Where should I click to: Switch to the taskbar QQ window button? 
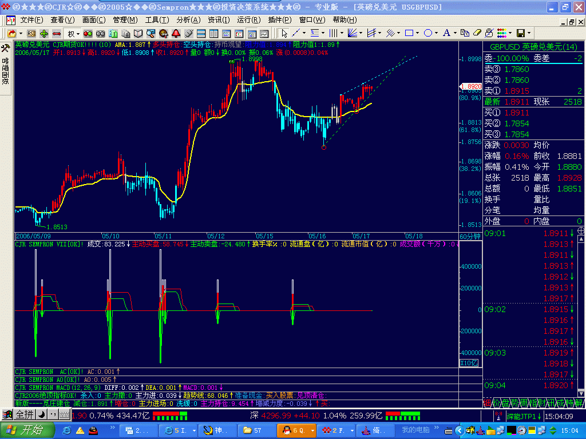297,430
